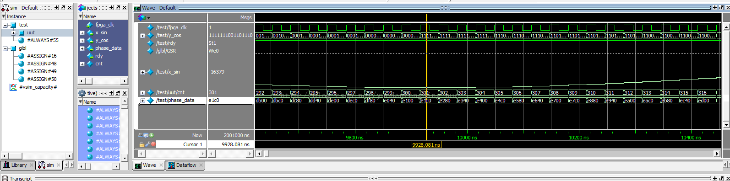
Task: Undock the Active Processes pane
Action: coord(118,93)
